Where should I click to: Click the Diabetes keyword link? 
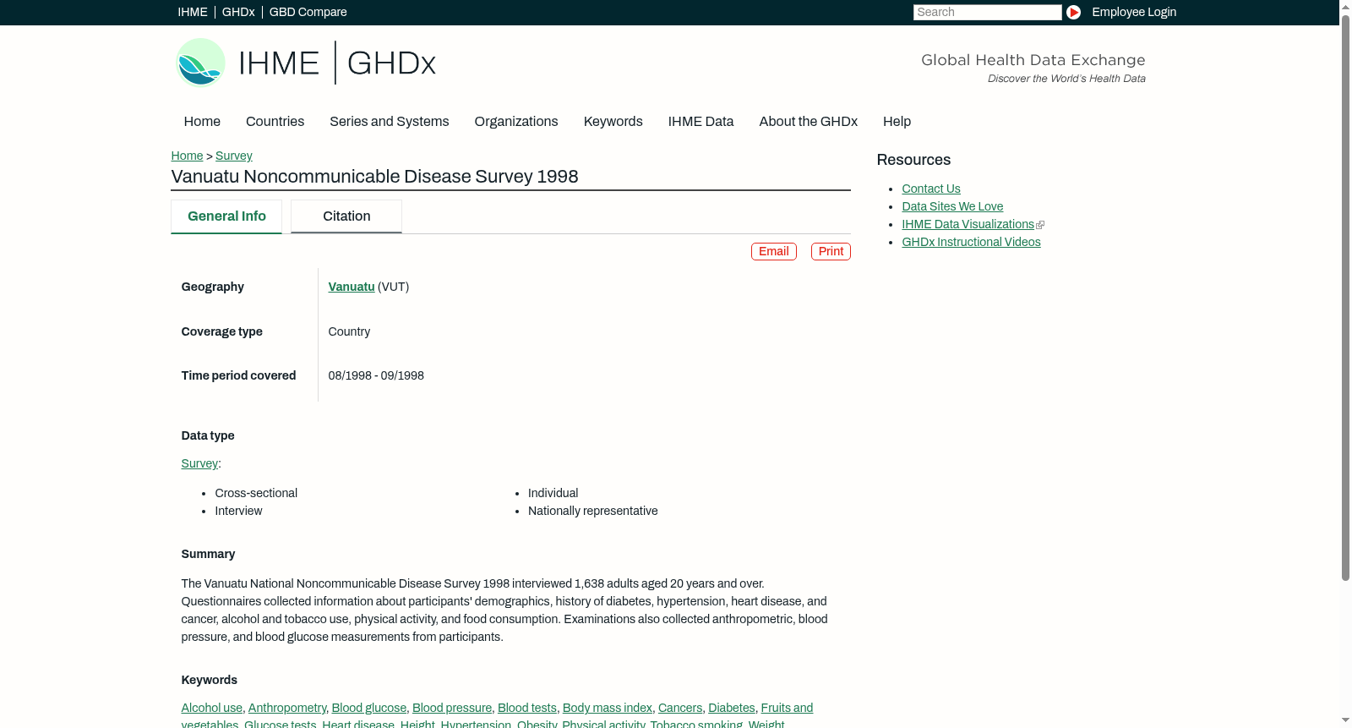coord(732,708)
